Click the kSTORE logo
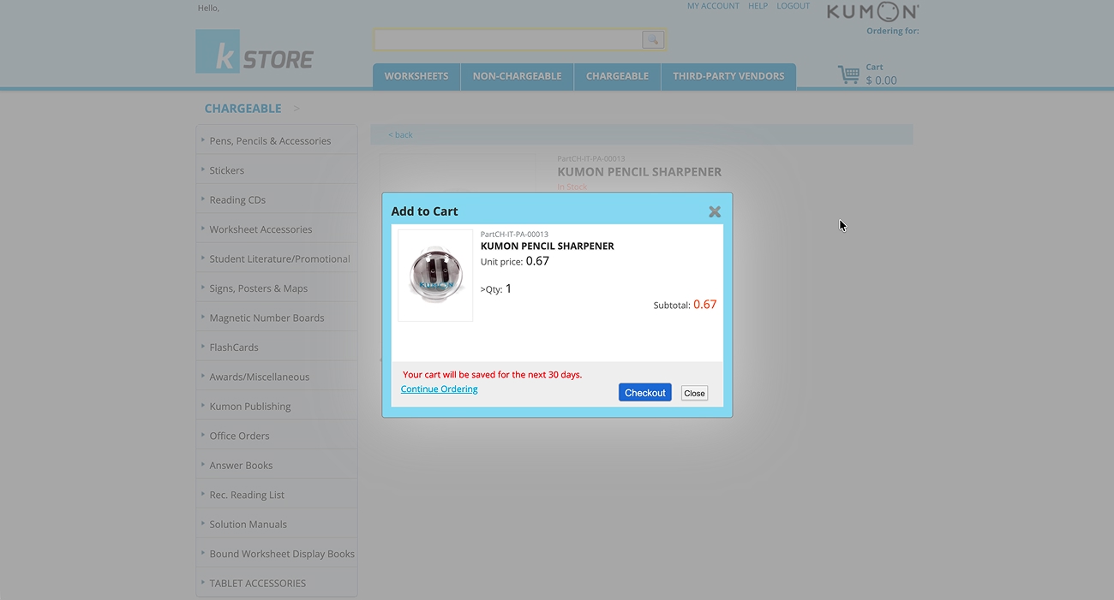Screen dimensions: 1114x600 (x=254, y=53)
